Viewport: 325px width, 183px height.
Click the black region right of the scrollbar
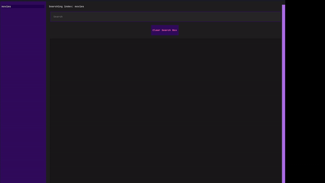(305, 91)
